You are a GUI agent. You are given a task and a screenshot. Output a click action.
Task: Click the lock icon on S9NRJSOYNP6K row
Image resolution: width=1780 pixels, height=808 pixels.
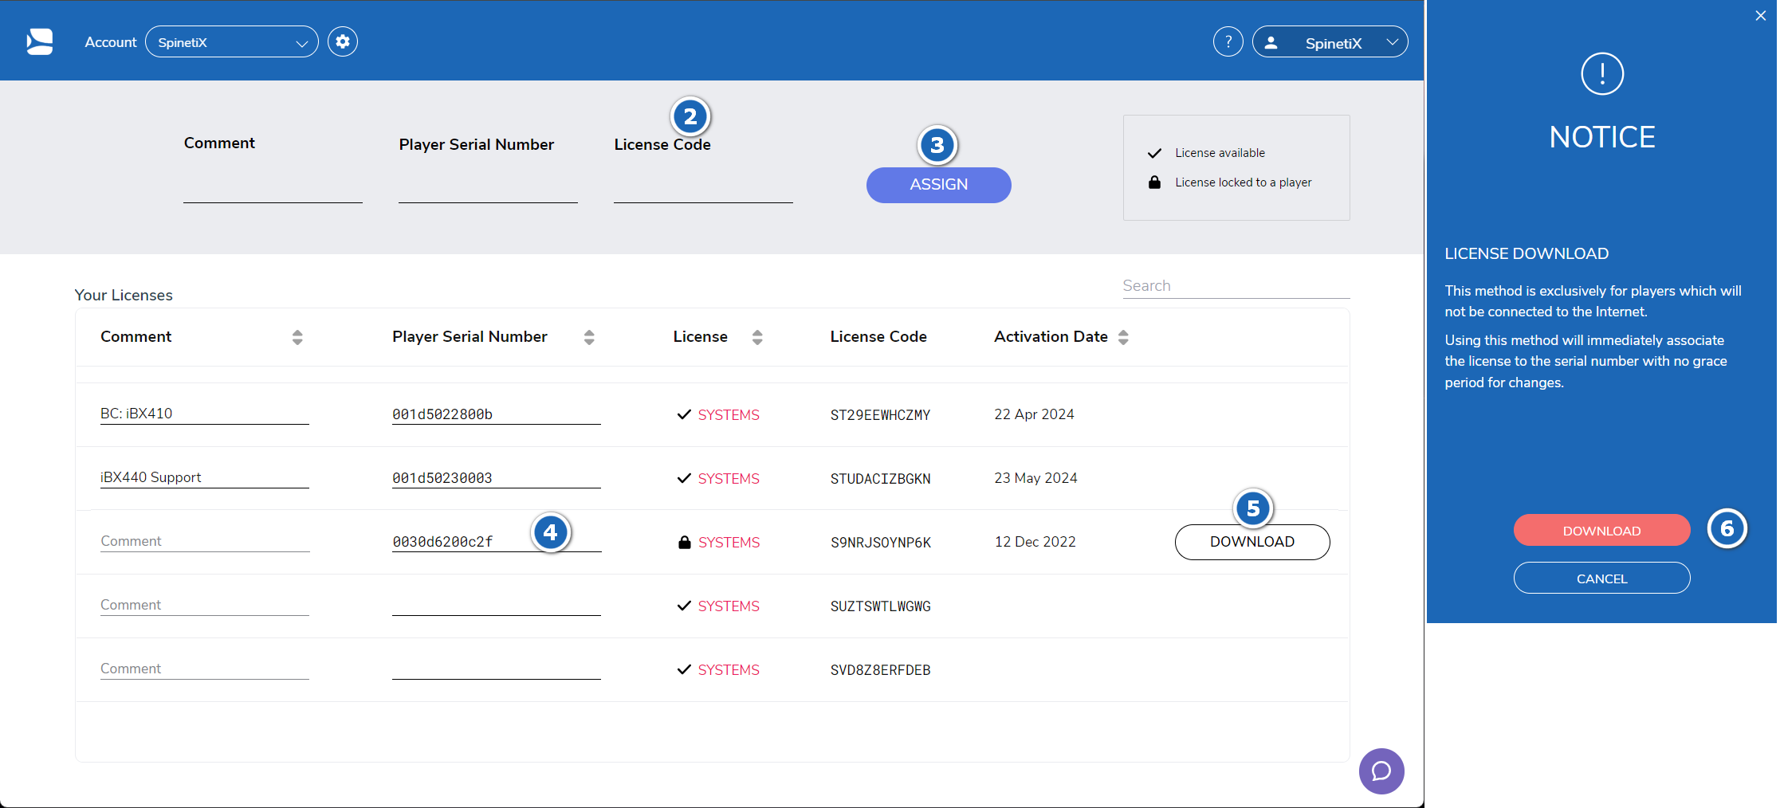tap(684, 542)
